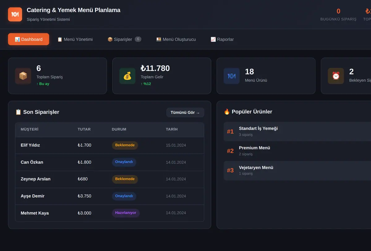This screenshot has height=251, width=371.
Task: Click the Onaylandı badge for Ayşe Demir
Action: (x=124, y=196)
